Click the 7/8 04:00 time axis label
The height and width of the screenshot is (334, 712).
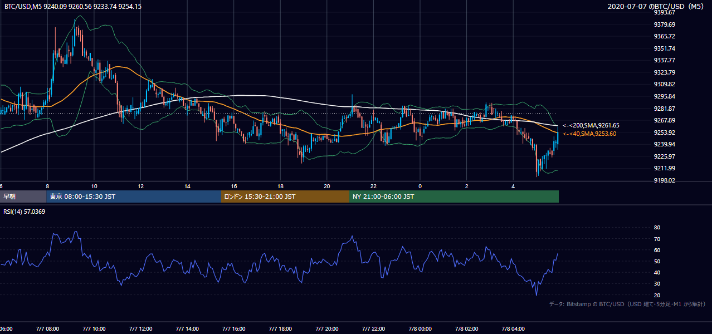(513, 329)
